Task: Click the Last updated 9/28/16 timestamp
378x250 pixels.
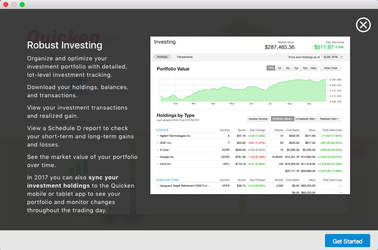Action: pyautogui.click(x=178, y=120)
